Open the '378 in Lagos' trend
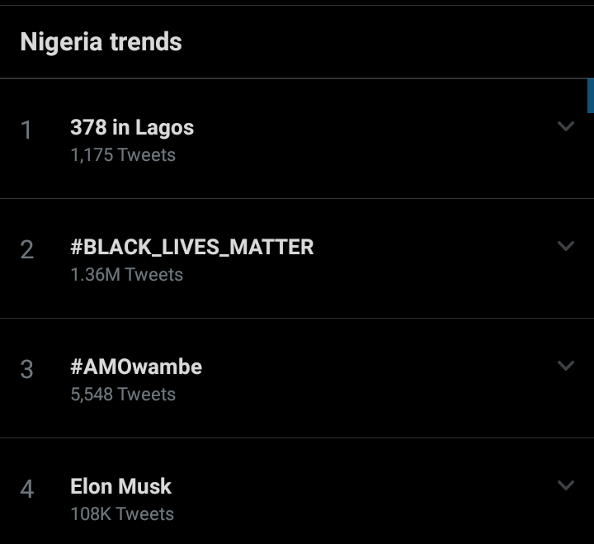Image resolution: width=594 pixels, height=544 pixels. click(x=132, y=128)
